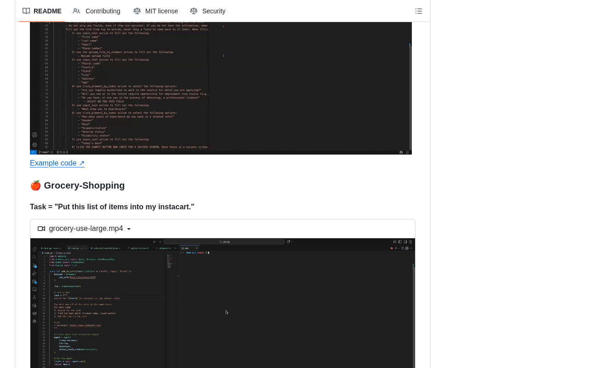Click the book icon beside README
Viewport: 589px width, 368px height.
point(26,11)
